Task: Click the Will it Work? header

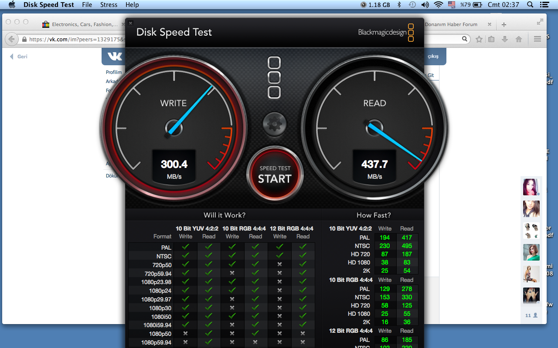Action: [225, 215]
